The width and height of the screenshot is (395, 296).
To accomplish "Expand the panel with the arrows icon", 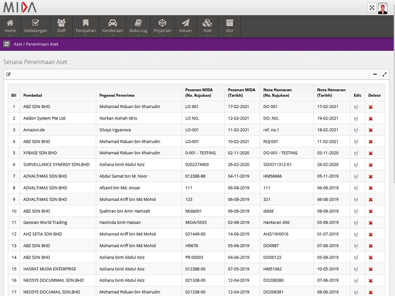I will tap(385, 74).
